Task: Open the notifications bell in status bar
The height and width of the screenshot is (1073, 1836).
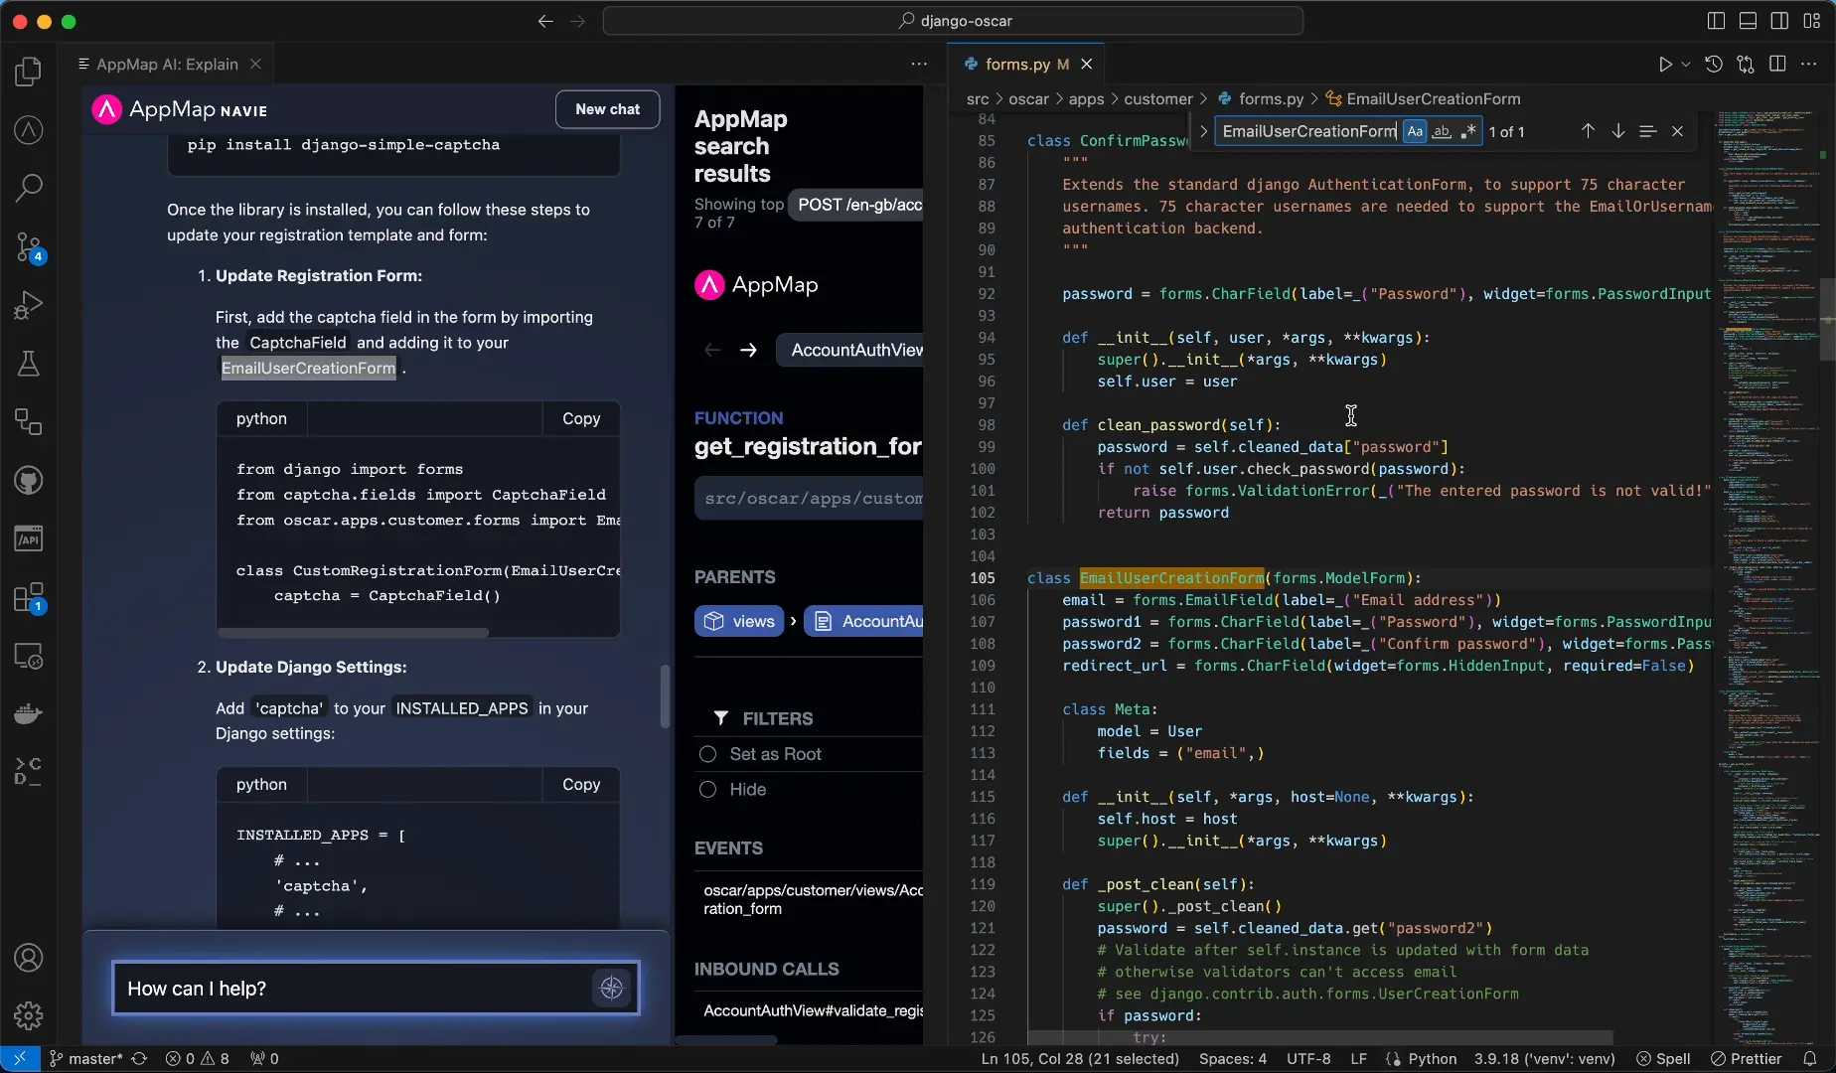Action: point(1810,1059)
